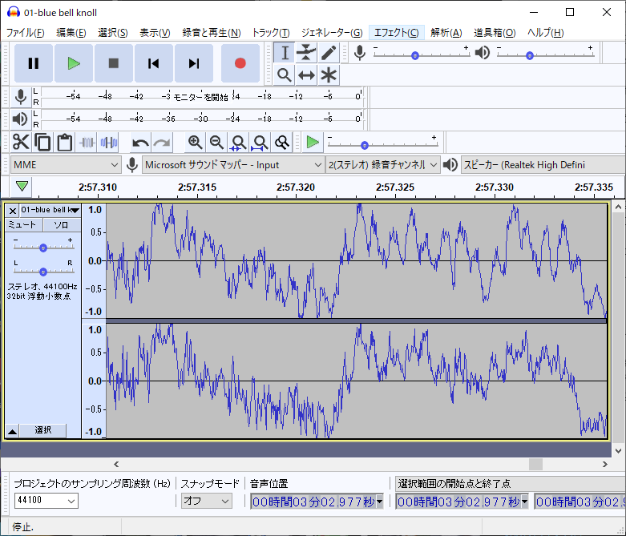Select the I-beam Selection tool
Viewport: 626px width, 536px height.
(x=285, y=53)
